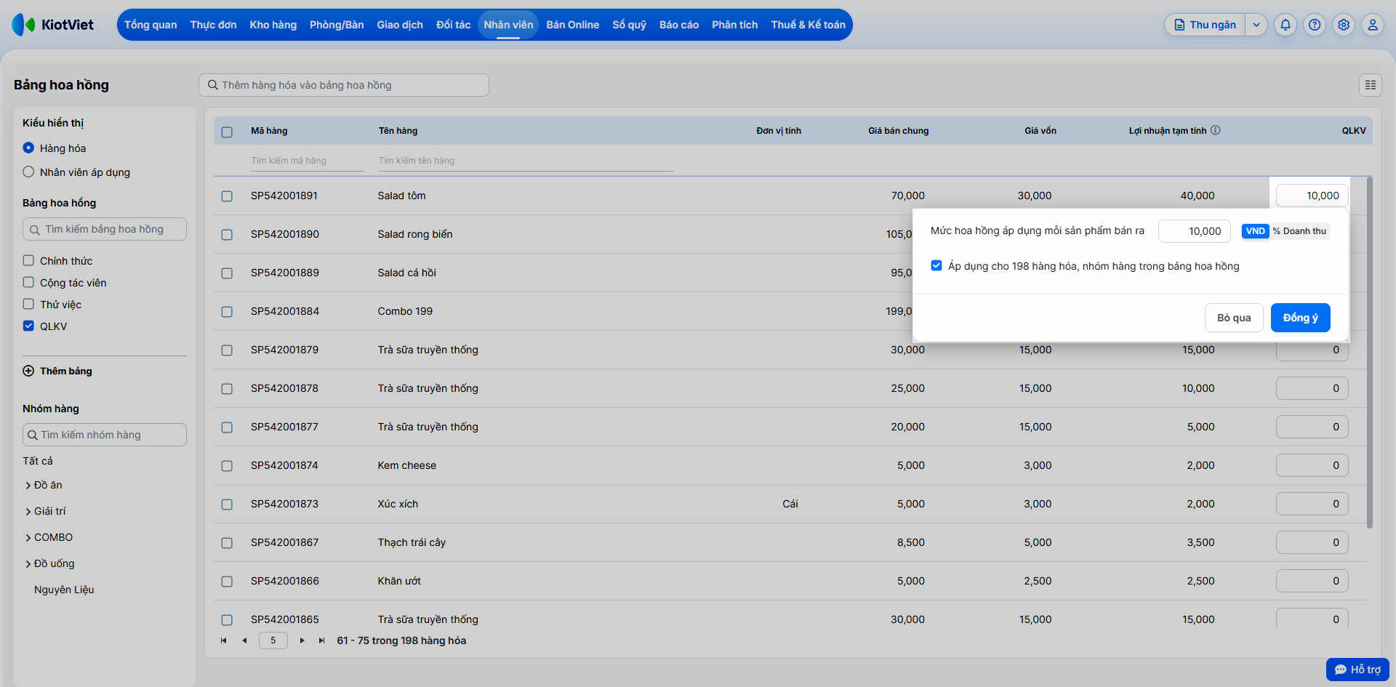The image size is (1396, 687).
Task: Go to the last page
Action: click(321, 640)
